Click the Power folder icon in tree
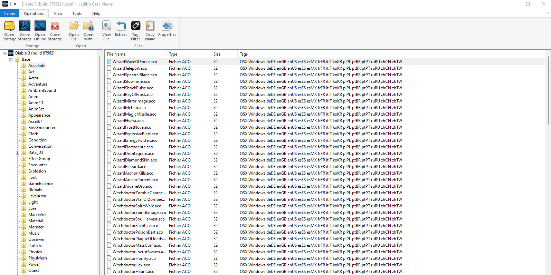 click(24, 264)
